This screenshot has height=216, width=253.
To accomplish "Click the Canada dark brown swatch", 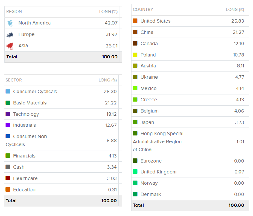I will point(135,43).
